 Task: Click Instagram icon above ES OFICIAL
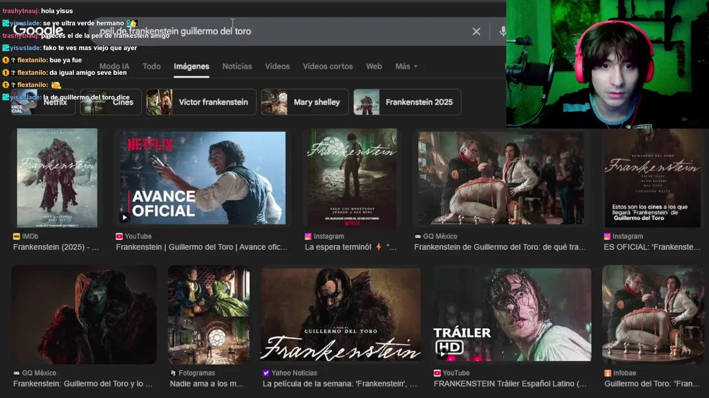pyautogui.click(x=607, y=236)
